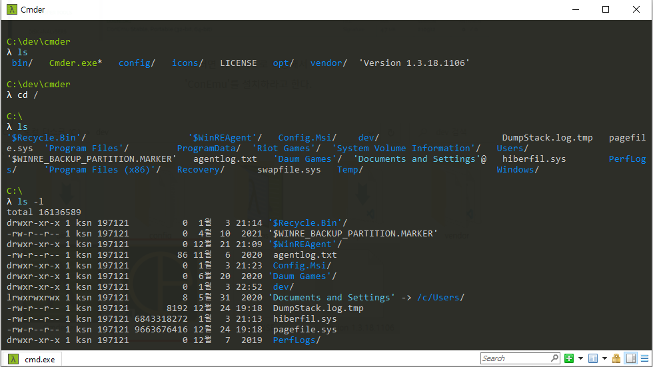
Task: Open dropdown arrow beside console number icon
Action: click(x=605, y=358)
